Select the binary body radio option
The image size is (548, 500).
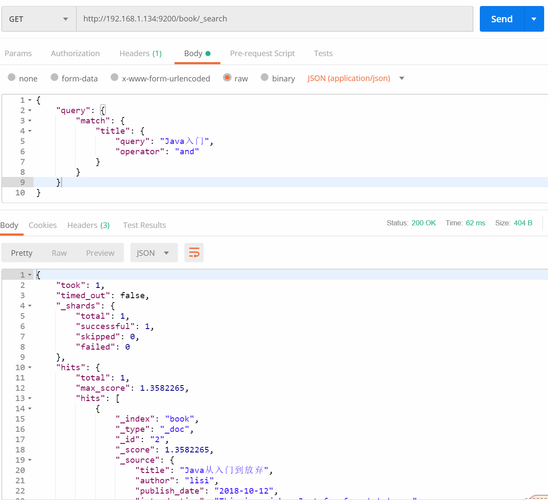265,78
